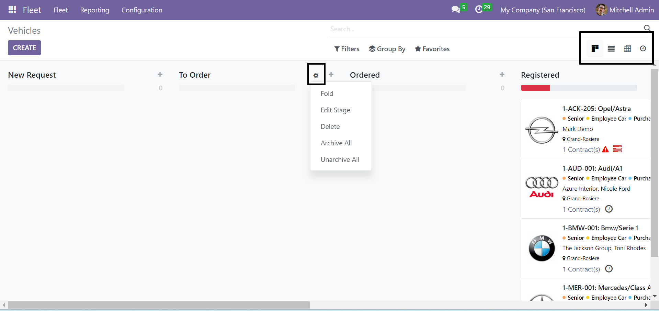Click Azure Interior, Nicole Ford text
The width and height of the screenshot is (659, 311).
(x=596, y=189)
